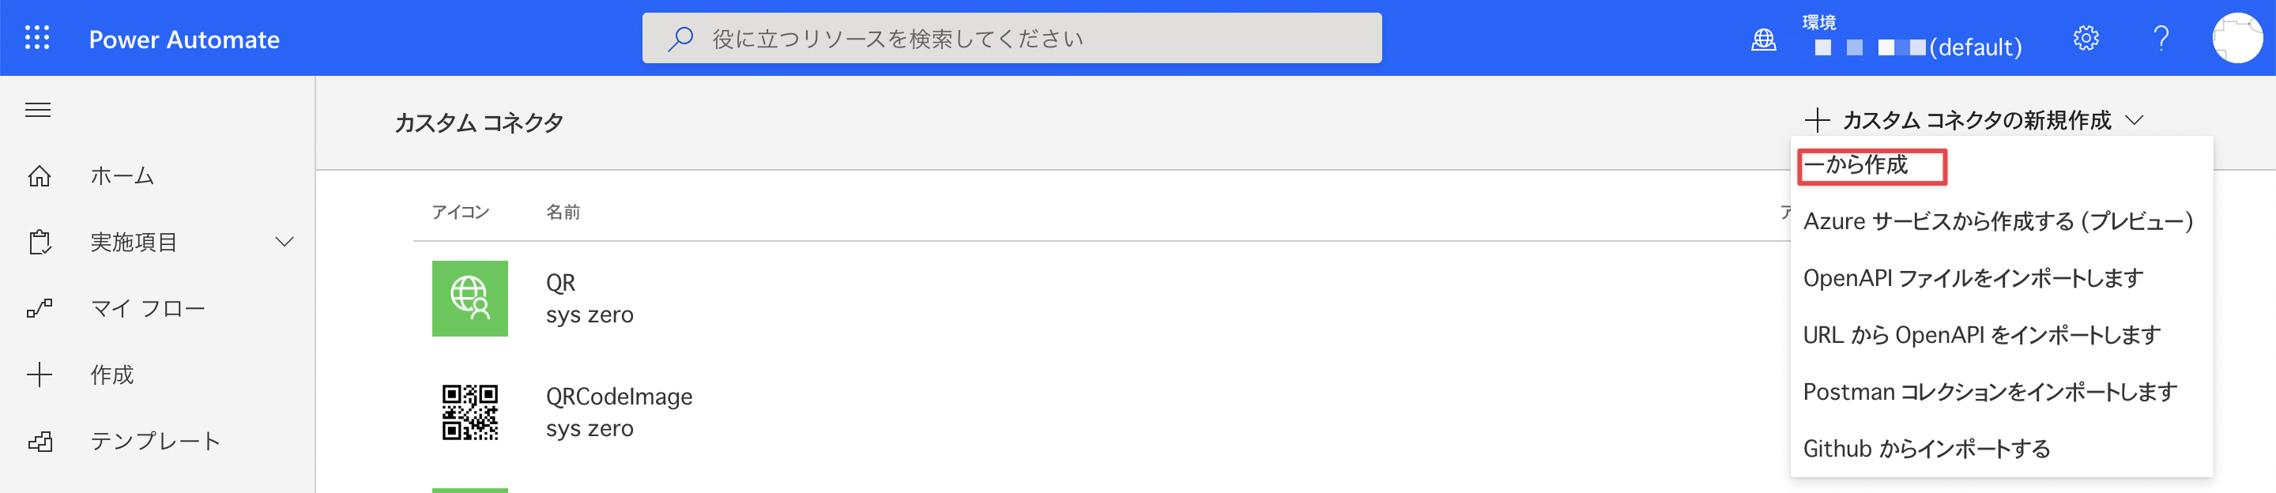Image resolution: width=2276 pixels, height=493 pixels.
Task: Choose Github からインポートする
Action: point(1926,449)
